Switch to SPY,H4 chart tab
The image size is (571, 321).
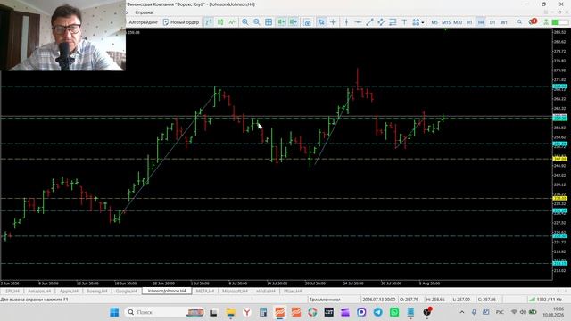point(12,292)
